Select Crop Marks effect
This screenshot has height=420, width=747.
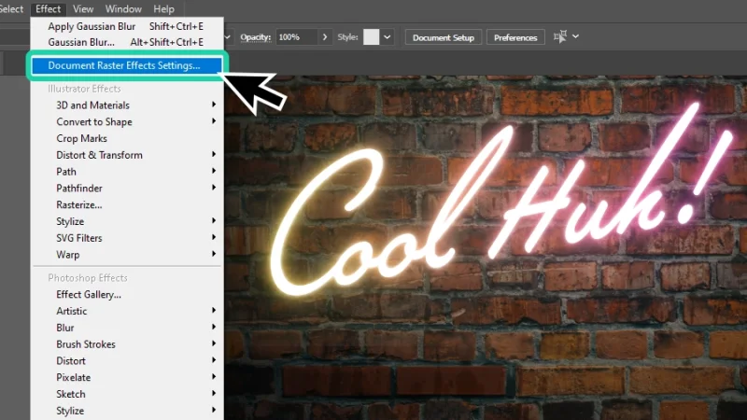coord(127,138)
